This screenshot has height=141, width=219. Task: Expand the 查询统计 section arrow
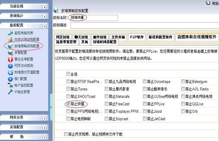[x=45, y=17]
